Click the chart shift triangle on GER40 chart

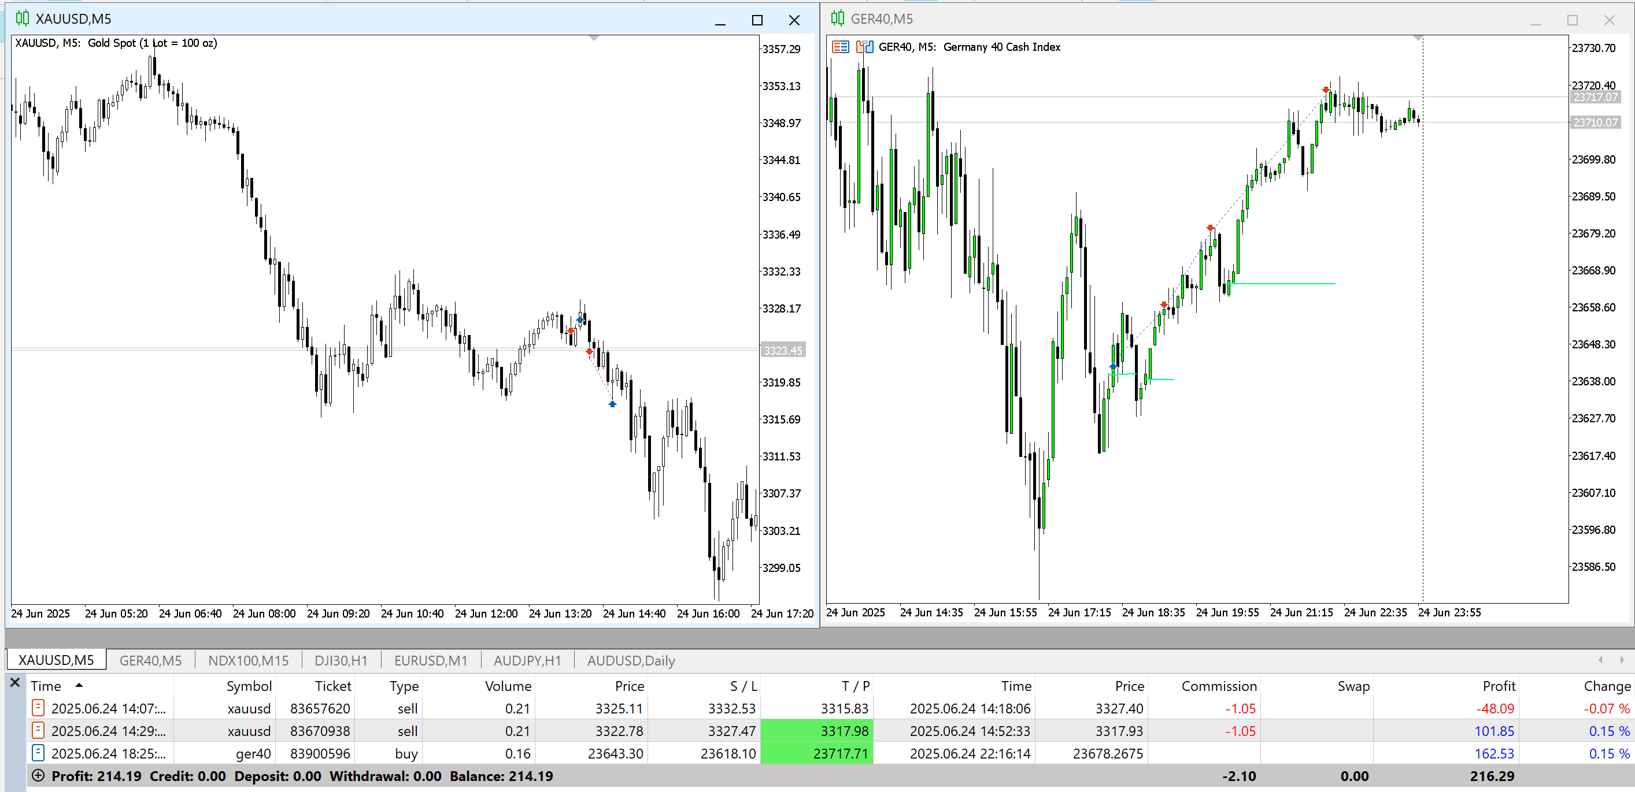tap(1418, 39)
